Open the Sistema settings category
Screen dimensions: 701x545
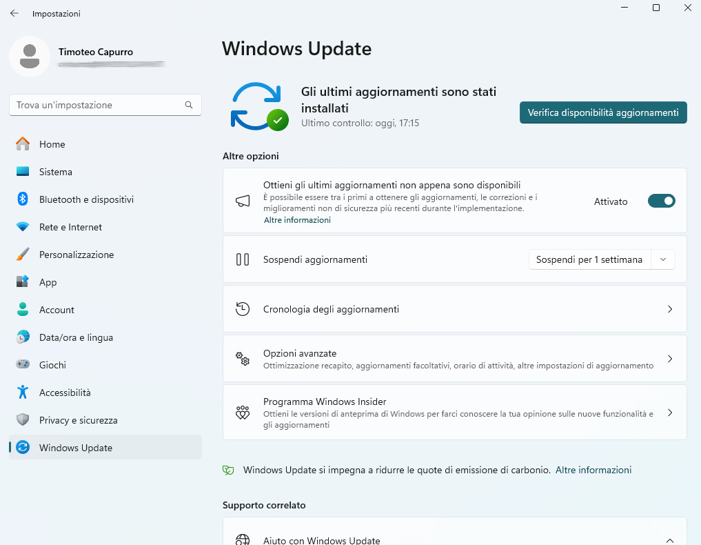[x=105, y=172]
